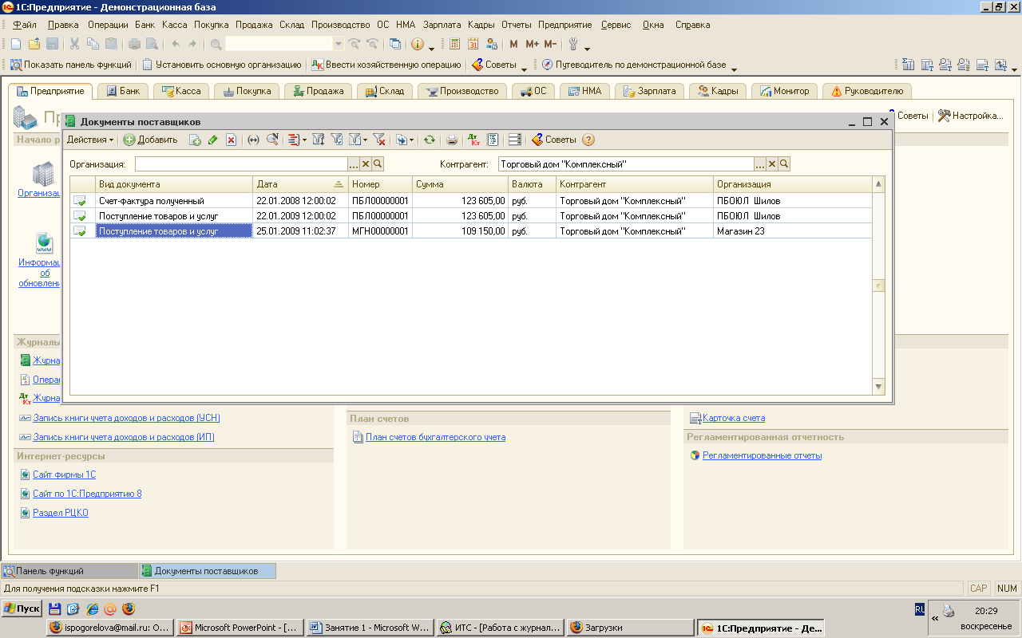Open Организация selection ellipsis button
Viewport: 1022px width, 638px height.
[354, 163]
